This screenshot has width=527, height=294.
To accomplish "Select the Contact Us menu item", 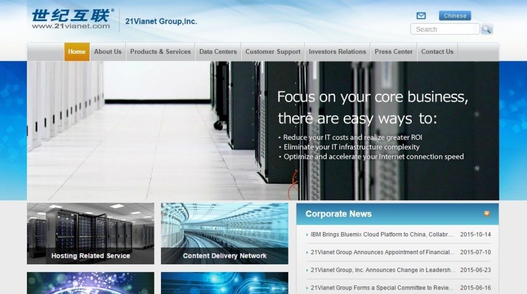I will [x=437, y=52].
